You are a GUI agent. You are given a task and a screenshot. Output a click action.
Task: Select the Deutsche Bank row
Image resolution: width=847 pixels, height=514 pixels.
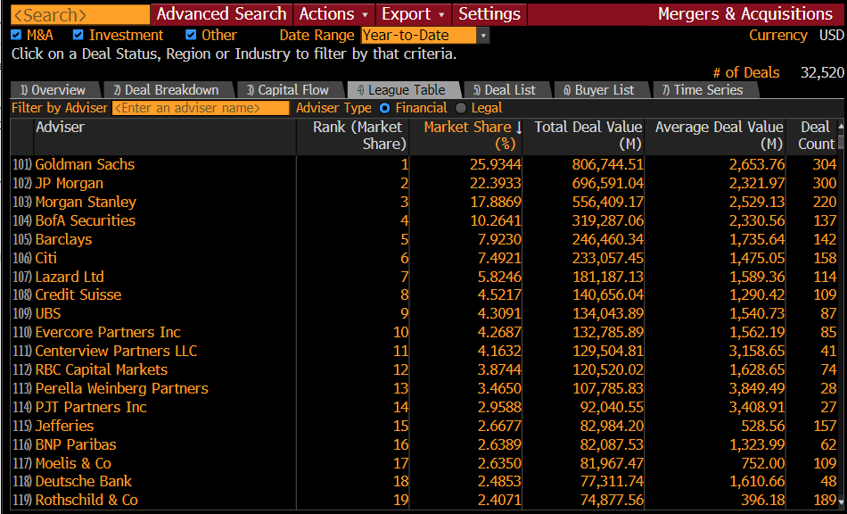click(x=424, y=481)
